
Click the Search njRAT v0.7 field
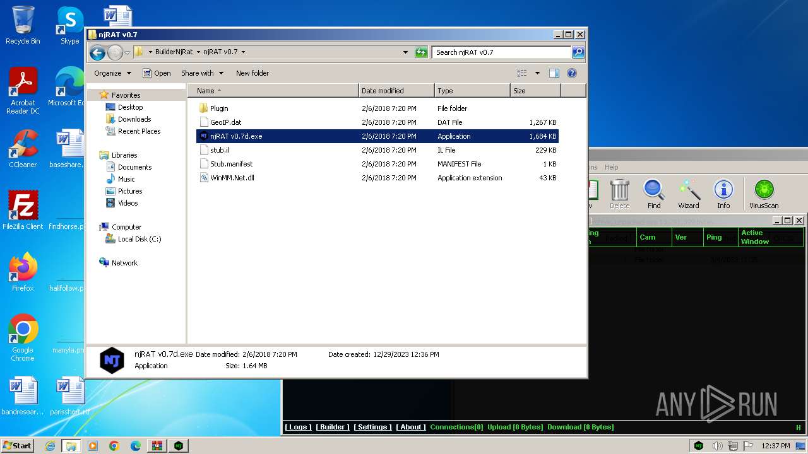click(x=502, y=52)
